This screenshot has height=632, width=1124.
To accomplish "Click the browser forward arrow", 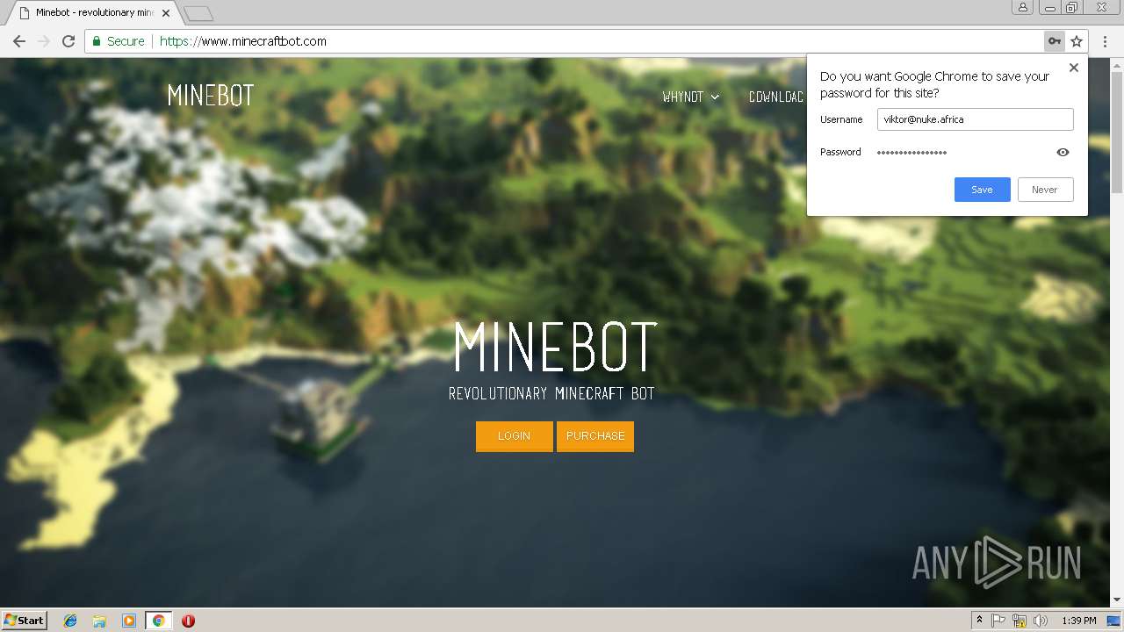I will coord(44,41).
